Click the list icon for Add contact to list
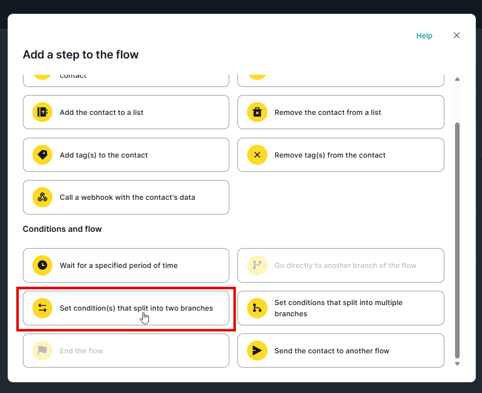This screenshot has height=393, width=482. pyautogui.click(x=43, y=112)
